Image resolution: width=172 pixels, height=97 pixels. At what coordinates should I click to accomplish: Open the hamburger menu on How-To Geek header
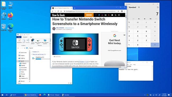(119, 15)
